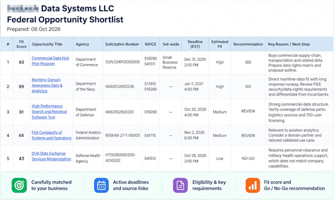
Task: Select fit score 68 cell
Action: coord(21,135)
